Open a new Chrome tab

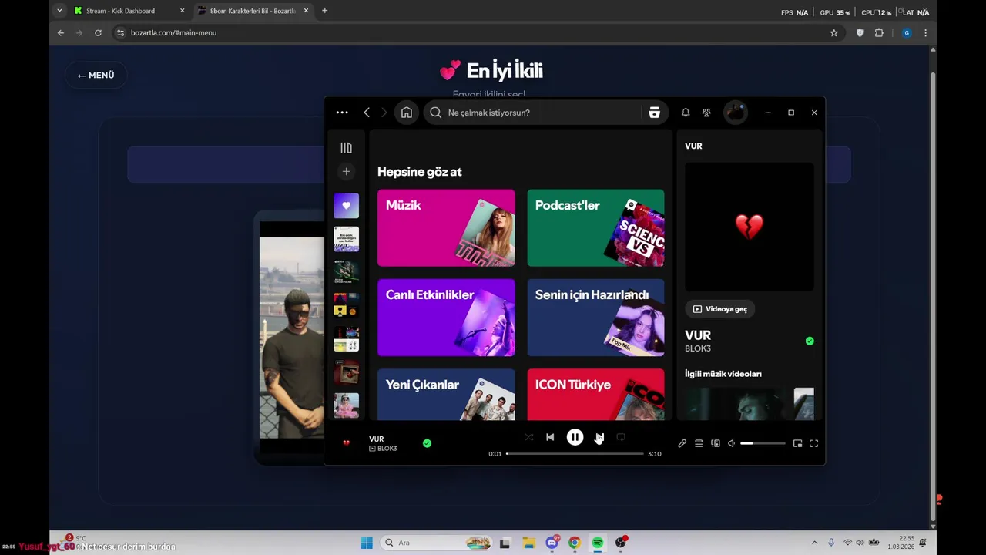[324, 11]
